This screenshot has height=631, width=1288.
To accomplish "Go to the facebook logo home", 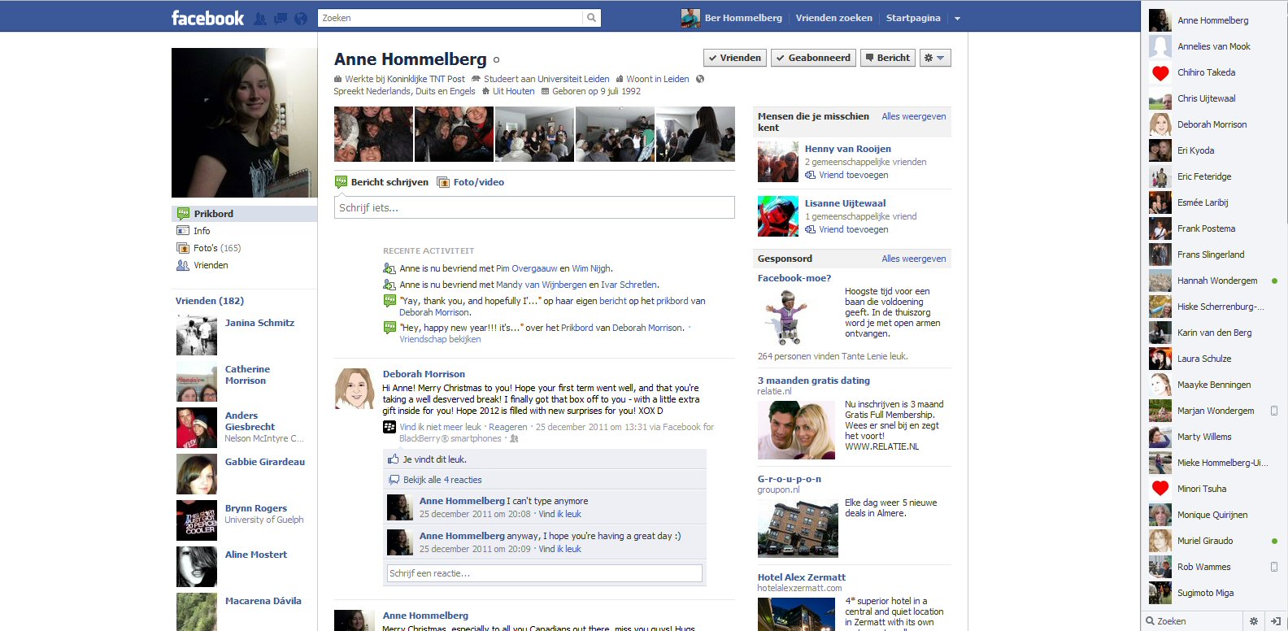I will (x=207, y=18).
